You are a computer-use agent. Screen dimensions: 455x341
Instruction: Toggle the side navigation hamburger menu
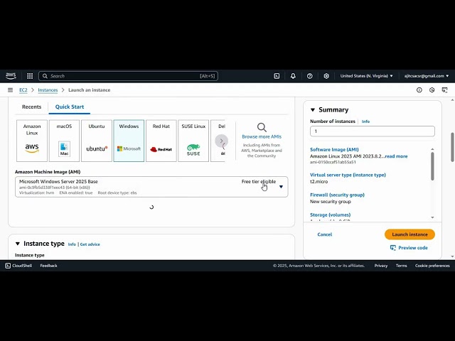(10, 90)
